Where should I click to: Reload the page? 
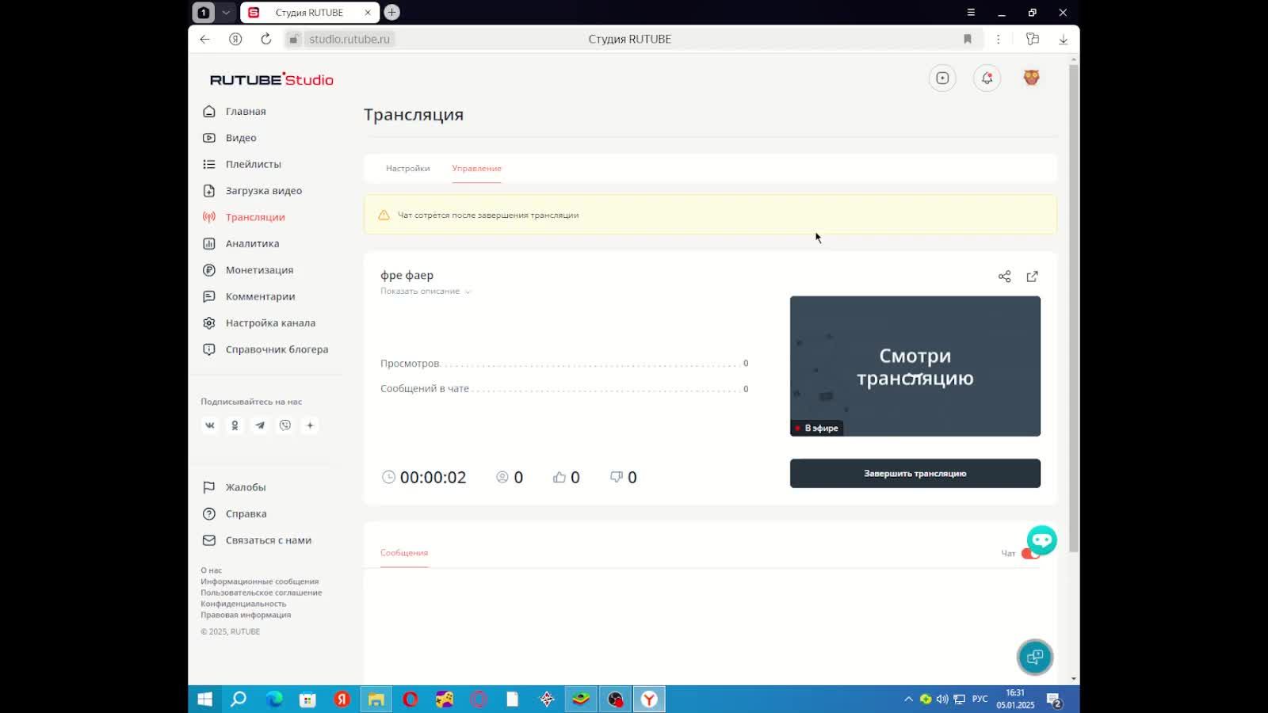(266, 39)
